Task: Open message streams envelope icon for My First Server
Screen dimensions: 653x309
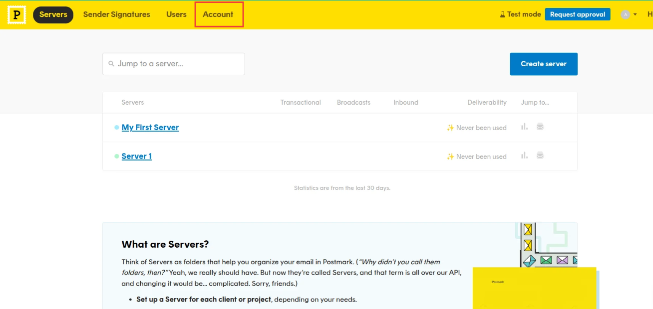Action: pyautogui.click(x=540, y=127)
